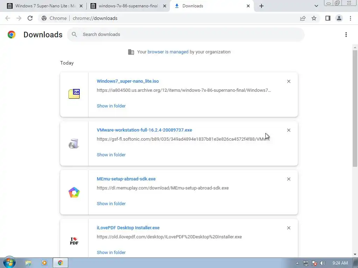This screenshot has height=268, width=358.
Task: Show MEmu setup in folder
Action: (x=111, y=204)
